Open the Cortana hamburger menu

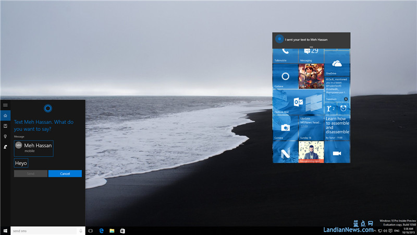coord(5,105)
